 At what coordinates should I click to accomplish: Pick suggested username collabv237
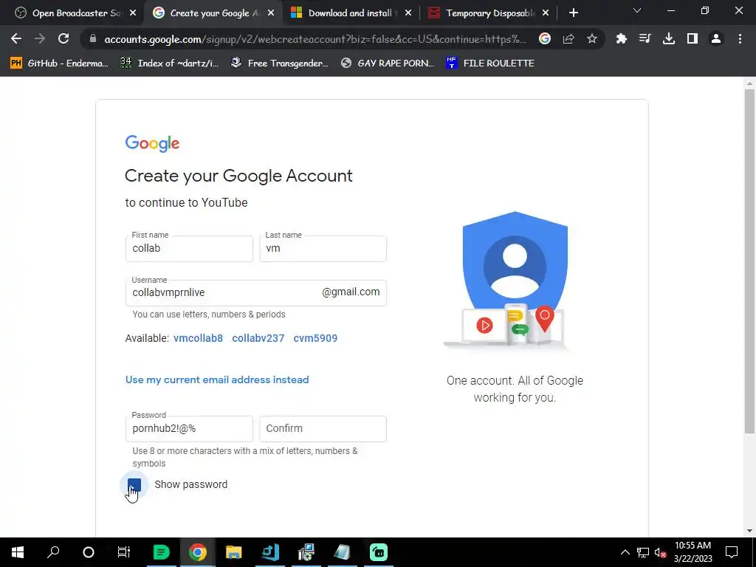pos(258,338)
